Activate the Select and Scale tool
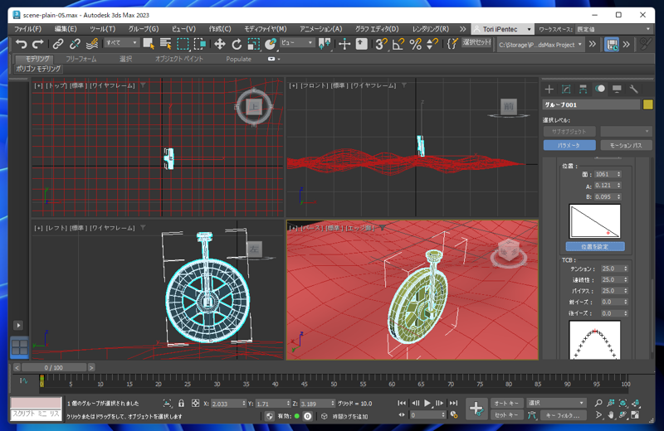This screenshot has height=431, width=664. tap(253, 44)
